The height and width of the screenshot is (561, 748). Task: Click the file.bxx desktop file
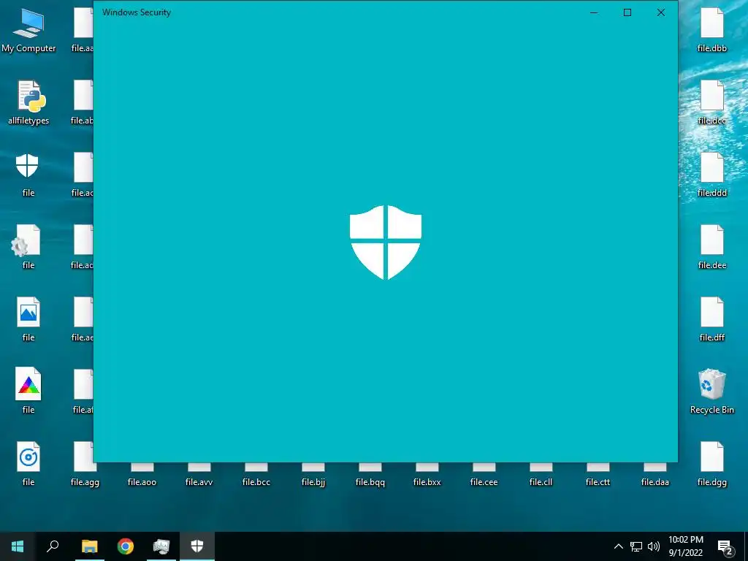click(x=427, y=476)
